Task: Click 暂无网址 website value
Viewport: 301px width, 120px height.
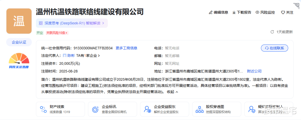Action: [172, 63]
